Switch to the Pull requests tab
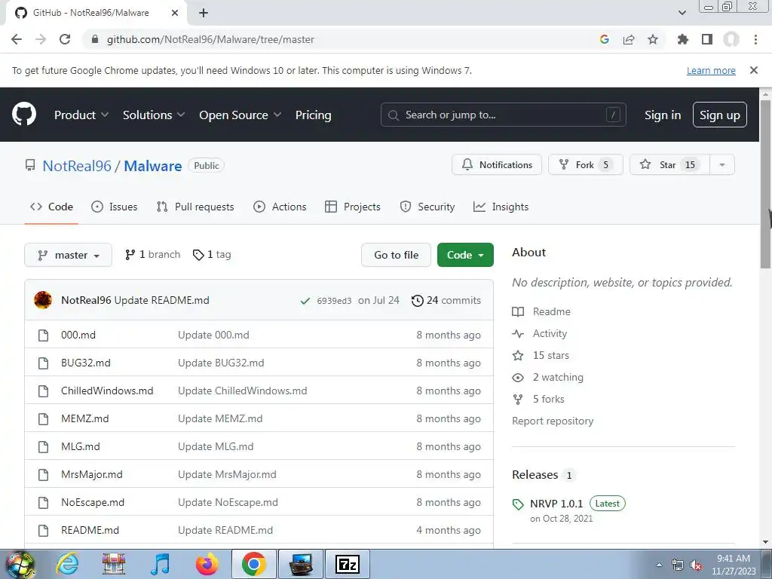The width and height of the screenshot is (772, 579). (x=195, y=207)
